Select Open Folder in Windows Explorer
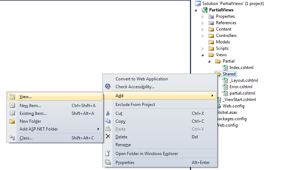The image size is (283, 170). 160,154
